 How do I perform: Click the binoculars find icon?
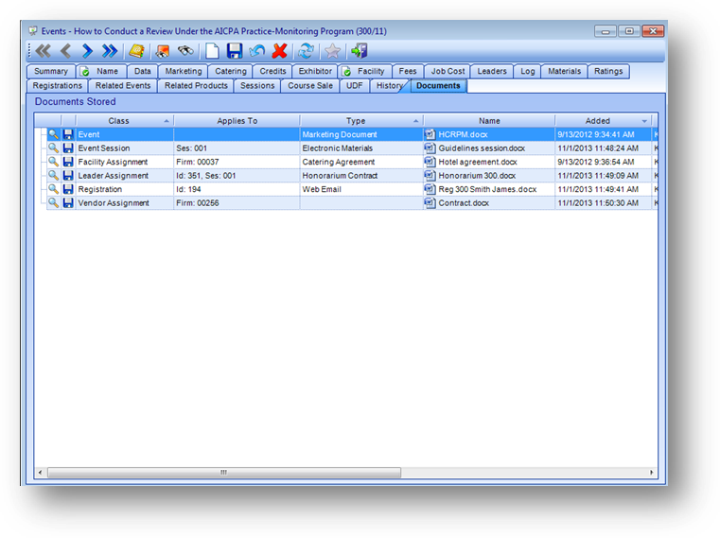coord(186,51)
